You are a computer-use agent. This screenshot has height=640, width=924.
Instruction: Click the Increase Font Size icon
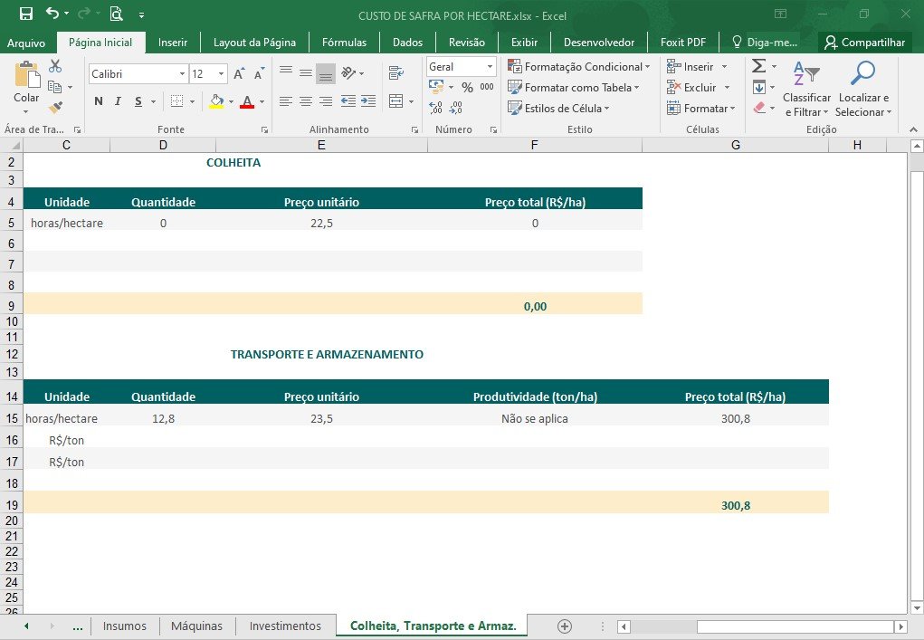click(239, 73)
